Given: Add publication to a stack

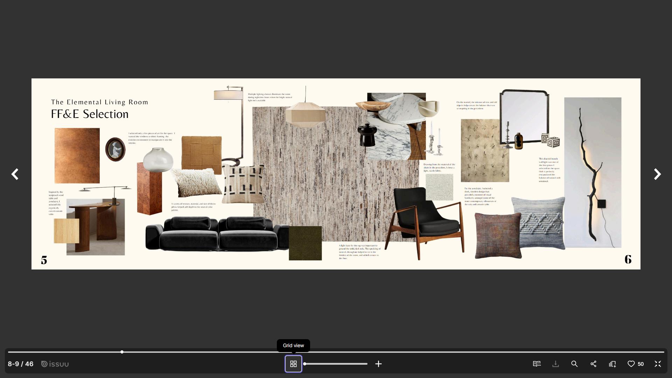Looking at the screenshot, I should tap(612, 364).
